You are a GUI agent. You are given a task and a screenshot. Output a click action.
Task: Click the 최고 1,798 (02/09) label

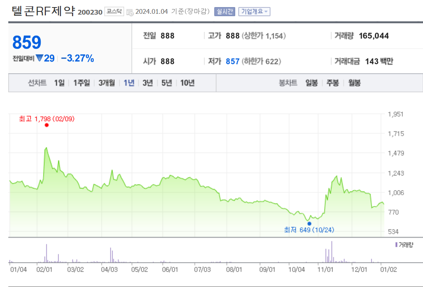(47, 119)
